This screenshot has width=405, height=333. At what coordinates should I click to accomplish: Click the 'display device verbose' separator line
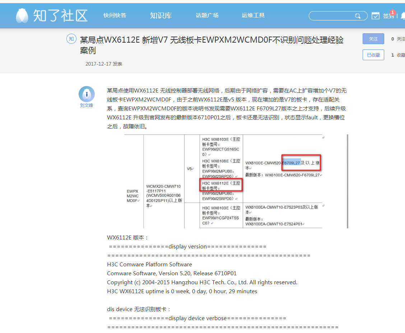click(197, 318)
